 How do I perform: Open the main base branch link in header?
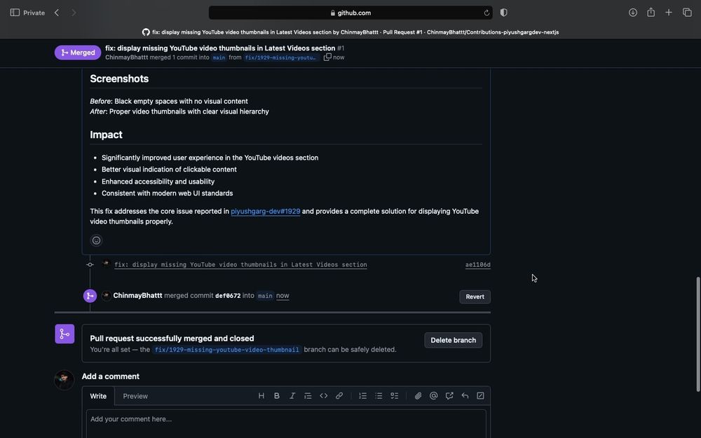219,57
